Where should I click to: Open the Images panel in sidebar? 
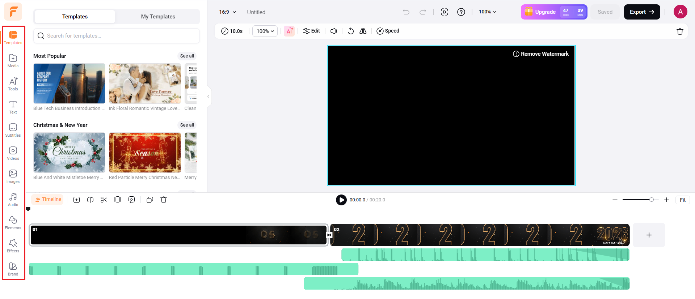13,176
